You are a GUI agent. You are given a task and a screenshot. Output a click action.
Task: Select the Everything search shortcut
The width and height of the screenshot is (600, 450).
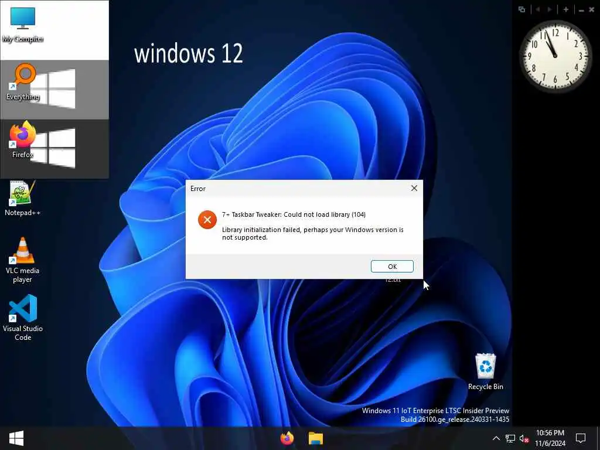pos(23,82)
